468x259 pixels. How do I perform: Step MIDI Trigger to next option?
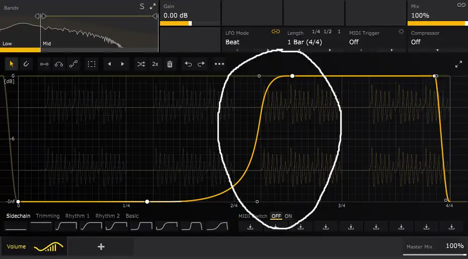pos(392,50)
